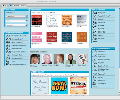View designer Jill Bell's photo

(59, 59)
